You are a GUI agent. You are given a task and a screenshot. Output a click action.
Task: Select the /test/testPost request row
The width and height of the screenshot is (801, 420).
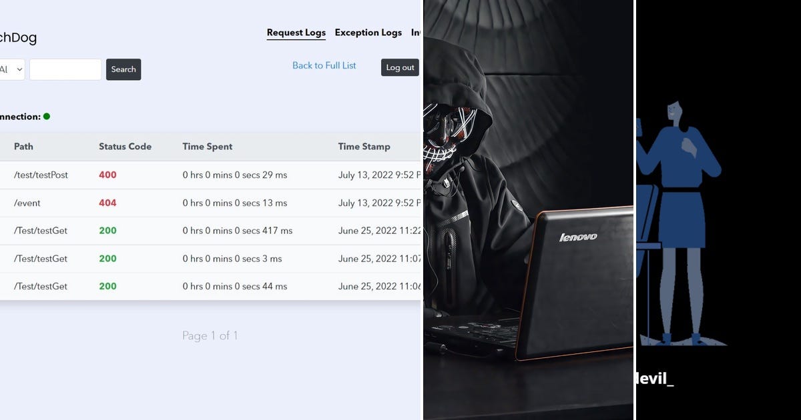pos(210,175)
